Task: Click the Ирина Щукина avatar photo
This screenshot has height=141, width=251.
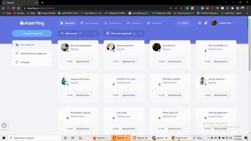Action: click(x=111, y=47)
